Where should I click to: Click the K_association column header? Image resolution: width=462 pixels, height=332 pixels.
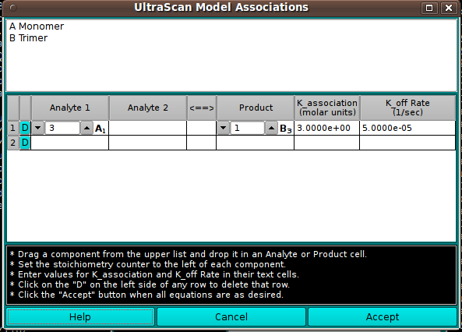[327, 108]
